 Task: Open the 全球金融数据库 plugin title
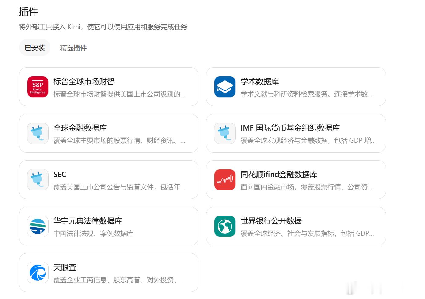[x=80, y=128]
